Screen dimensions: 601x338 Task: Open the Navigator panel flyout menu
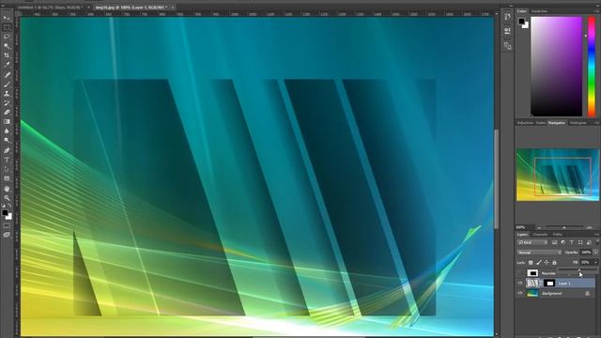coord(596,123)
